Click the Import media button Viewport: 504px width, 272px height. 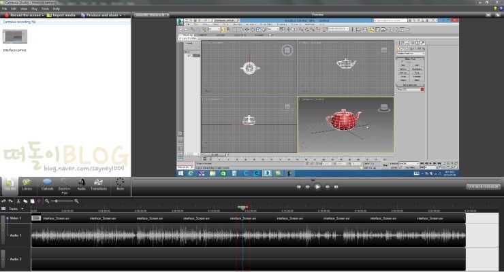[61, 14]
